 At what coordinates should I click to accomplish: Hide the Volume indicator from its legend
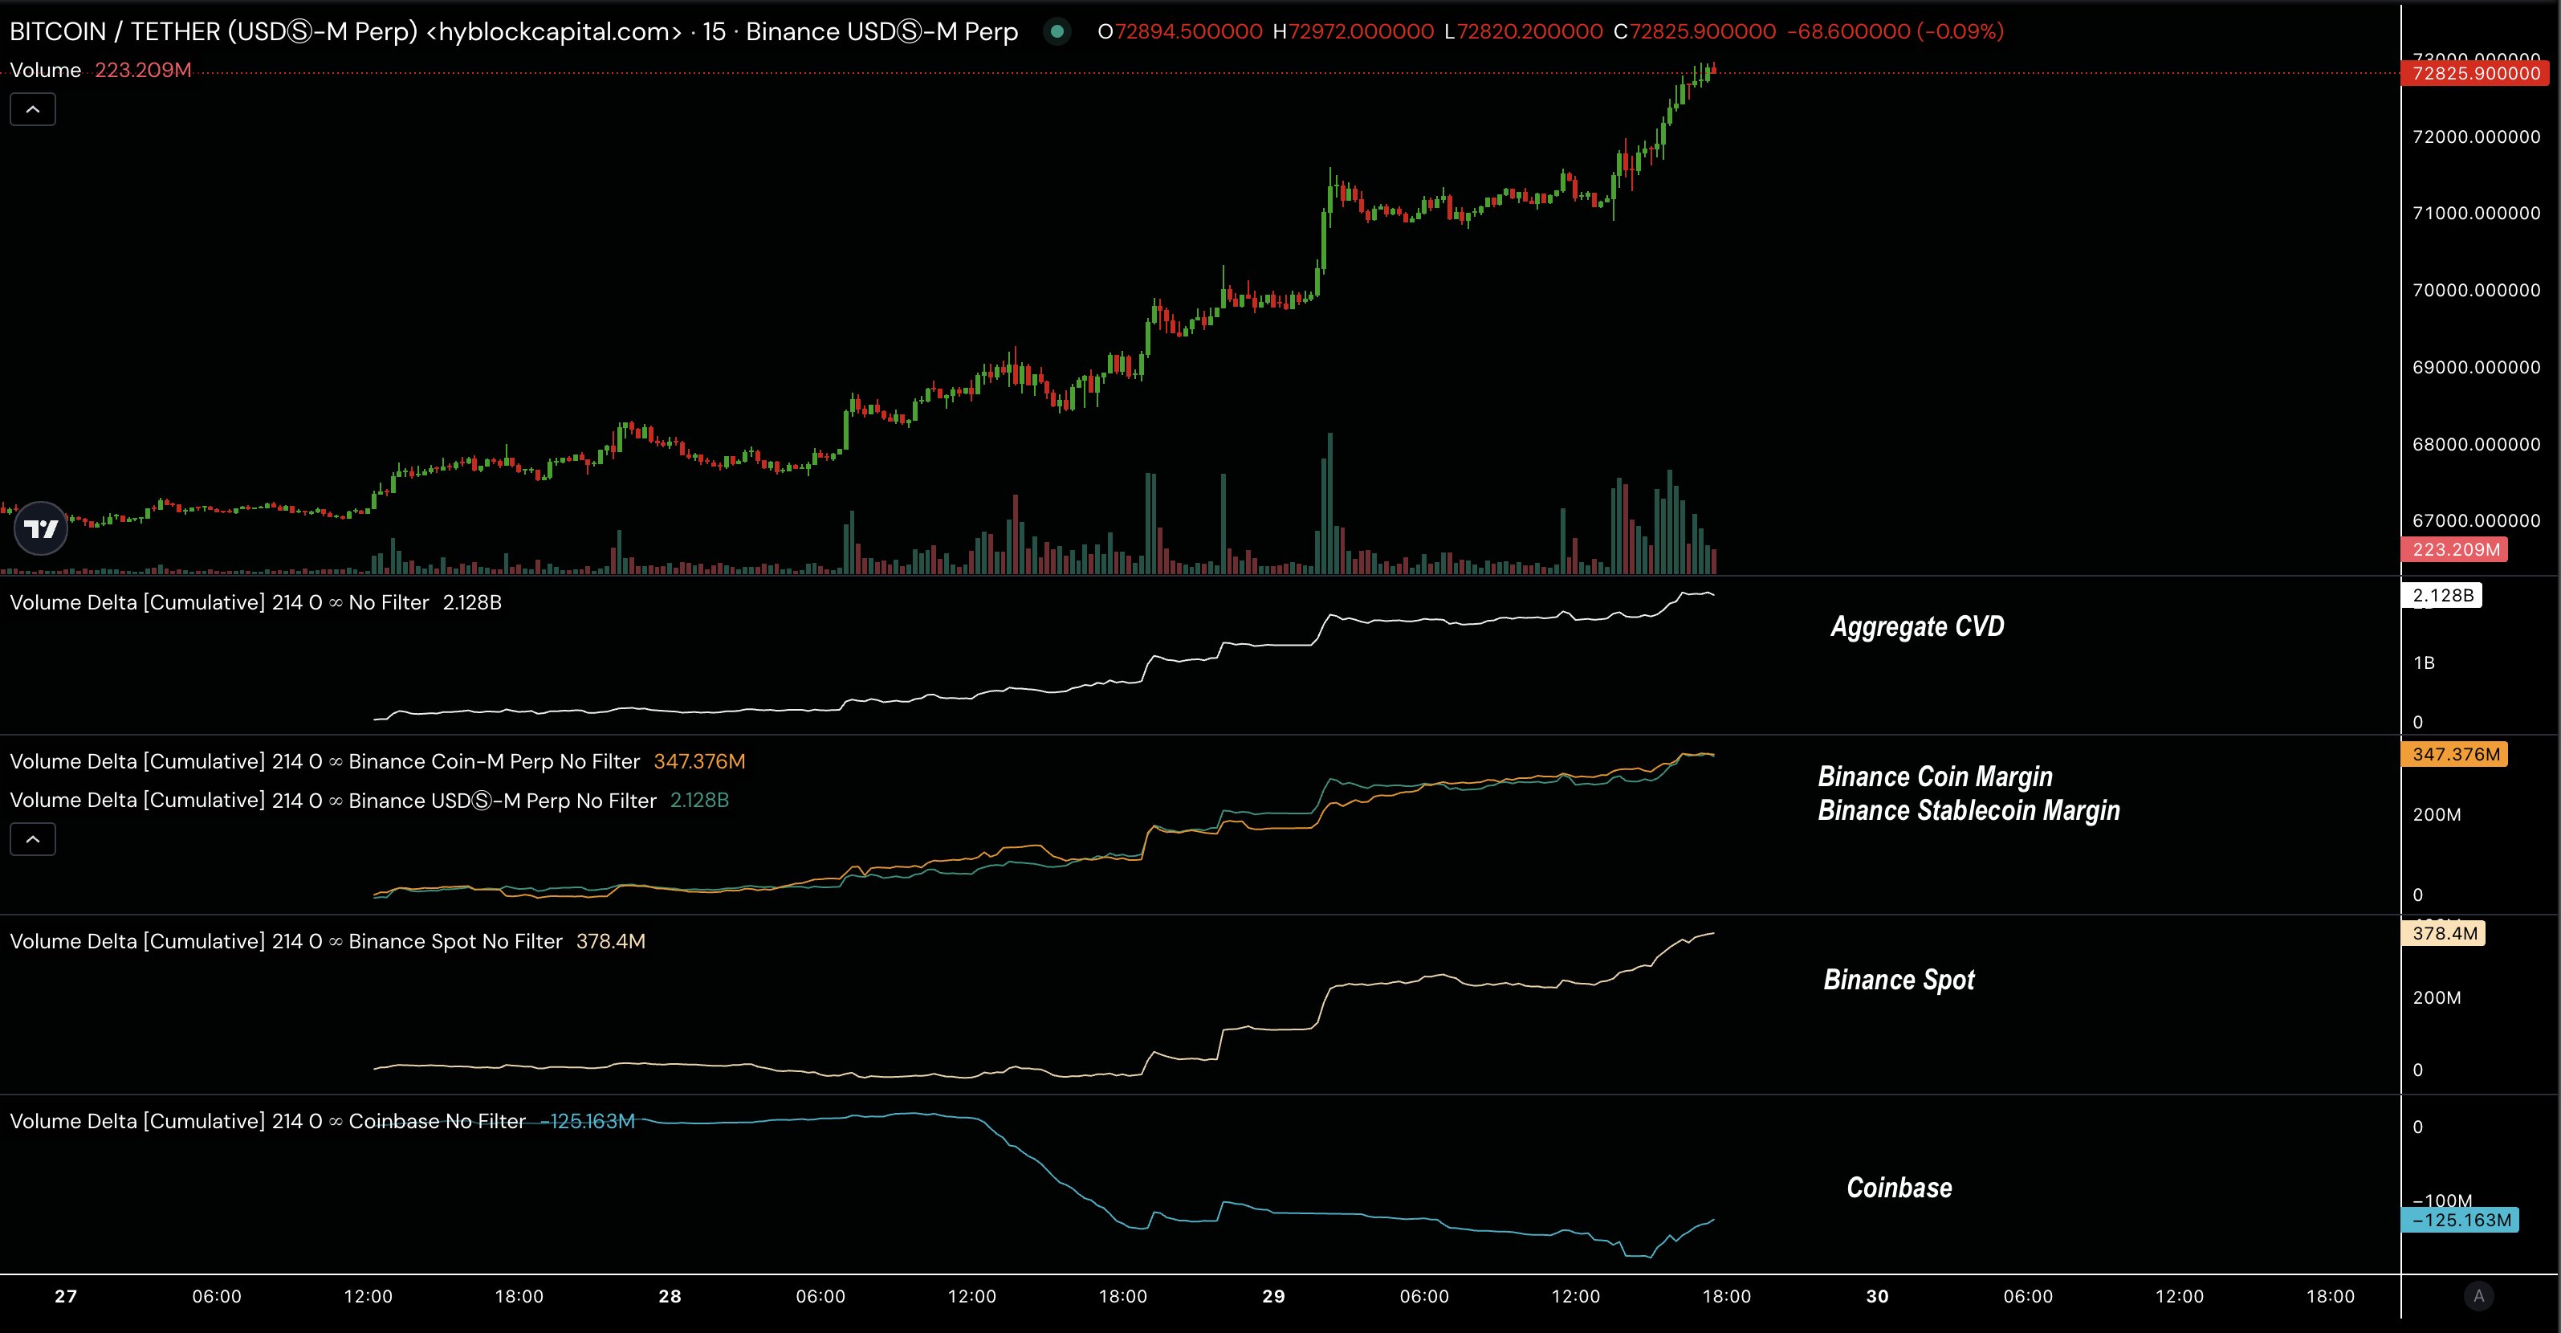[x=45, y=70]
